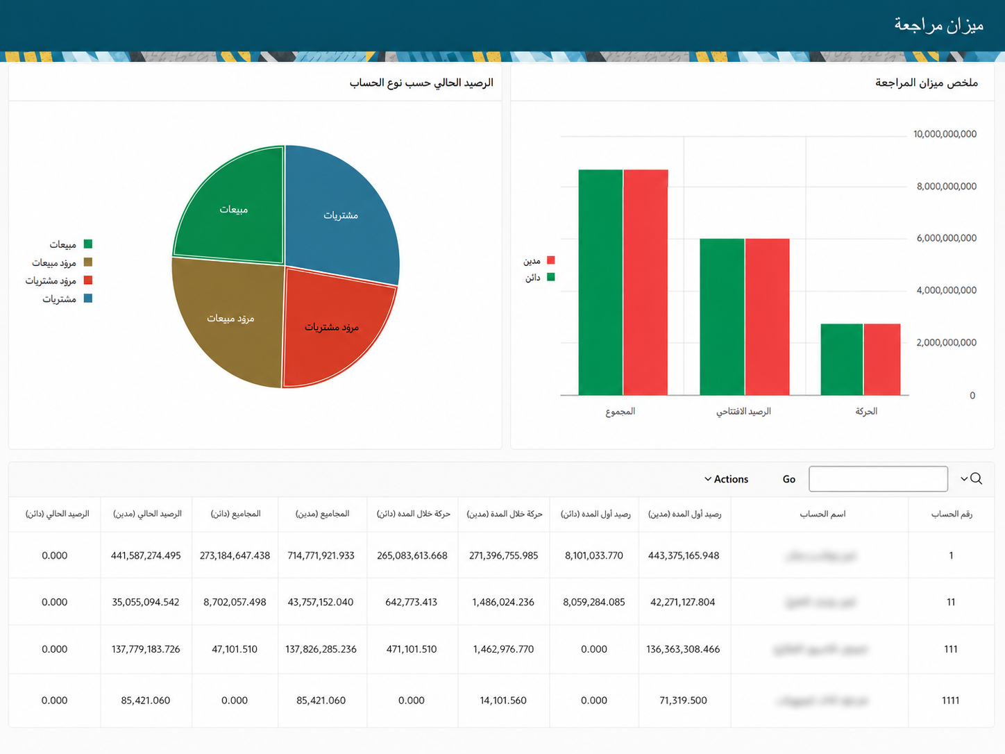Click the red المجموع bar
This screenshot has width=1005, height=754.
(x=645, y=283)
